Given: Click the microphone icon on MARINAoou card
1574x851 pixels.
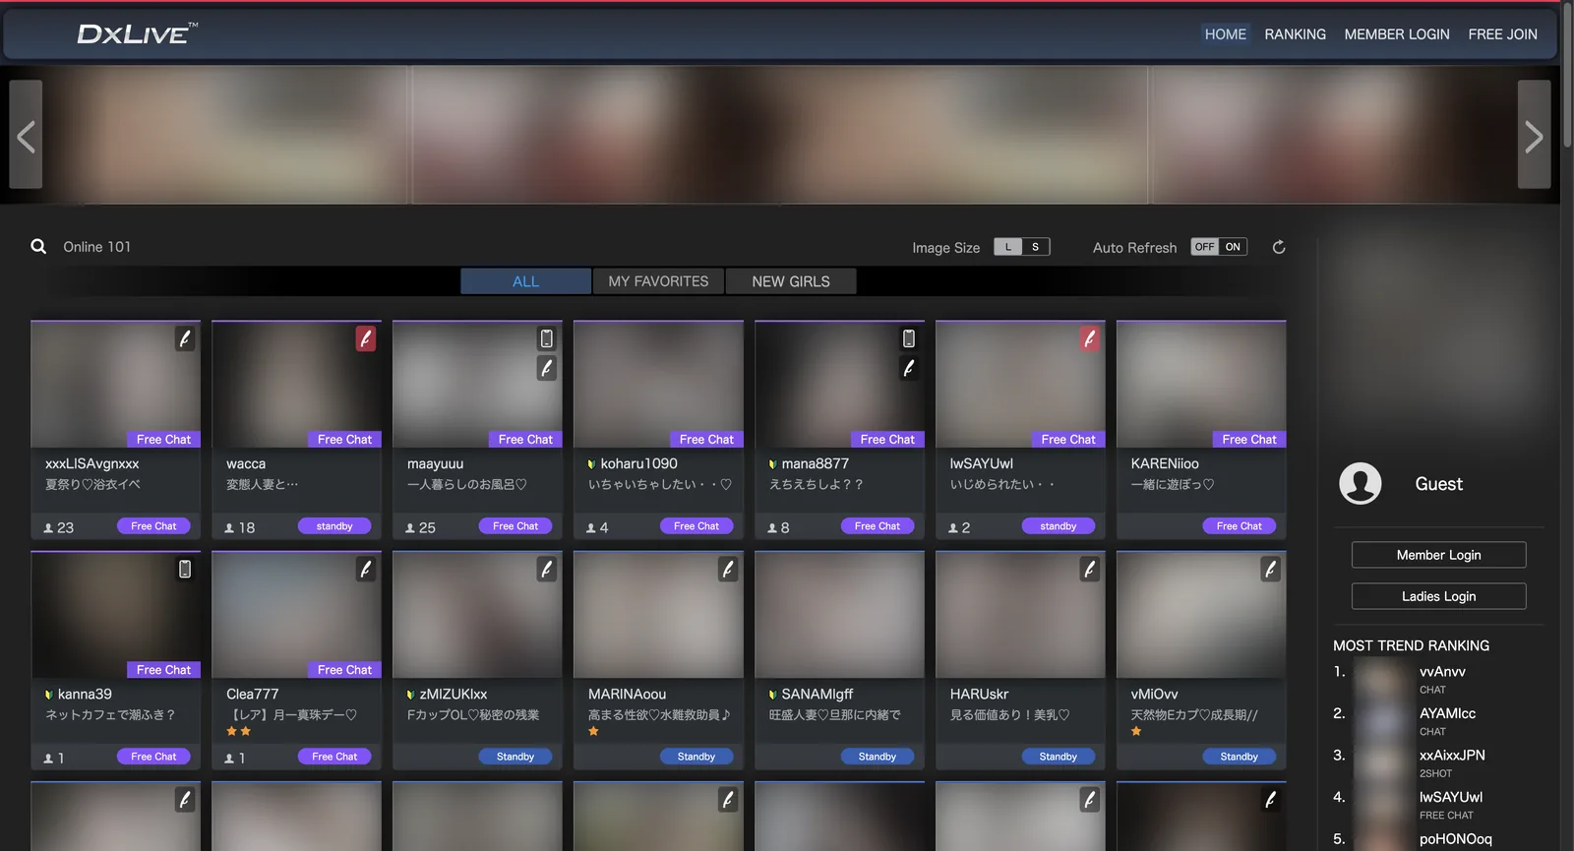Looking at the screenshot, I should click(x=728, y=569).
